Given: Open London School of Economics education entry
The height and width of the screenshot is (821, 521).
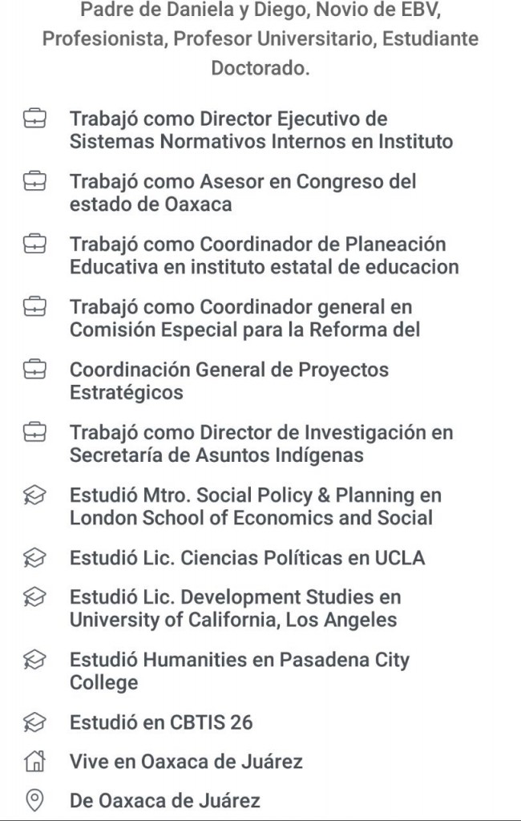Looking at the screenshot, I should point(256,507).
